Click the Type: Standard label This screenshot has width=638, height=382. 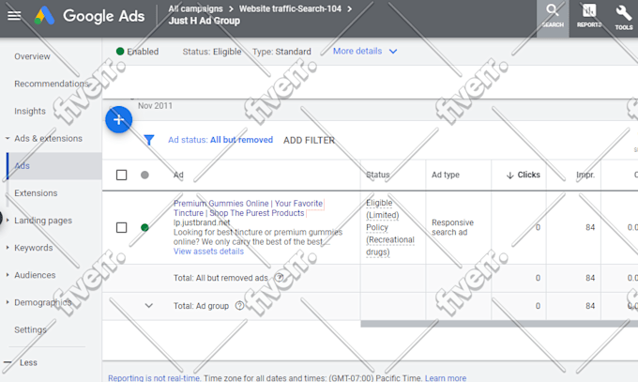pyautogui.click(x=281, y=52)
